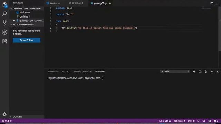
Task: Open the Explorer view icon
Action: point(4,5)
